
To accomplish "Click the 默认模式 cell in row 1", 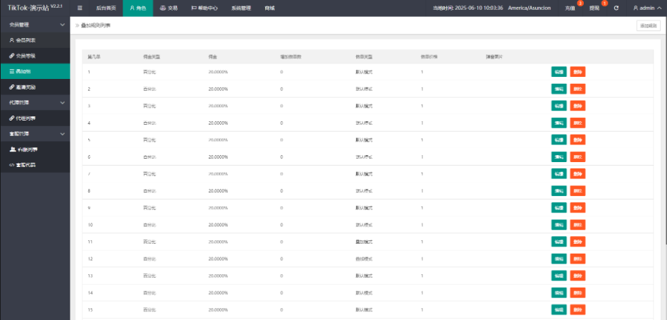I will click(x=364, y=72).
